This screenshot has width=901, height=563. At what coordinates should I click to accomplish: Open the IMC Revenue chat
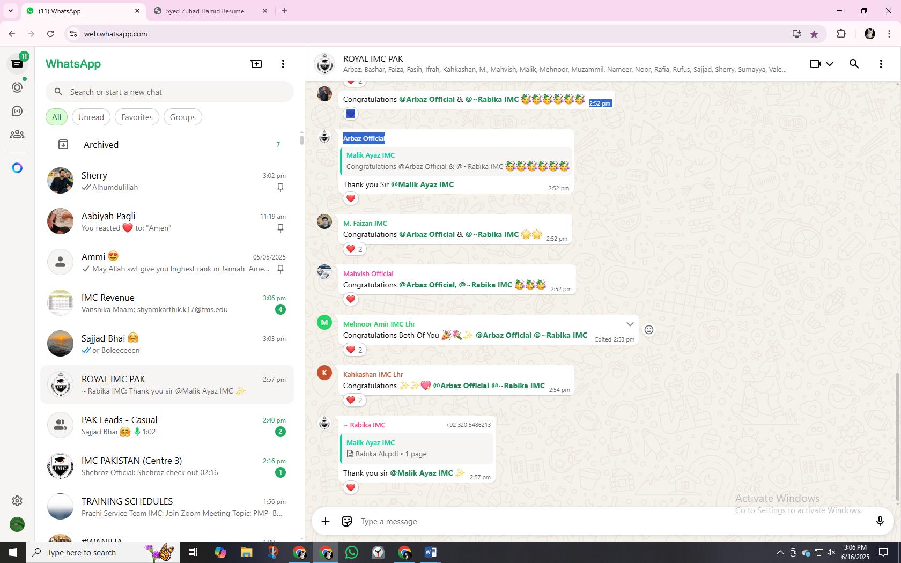click(167, 303)
